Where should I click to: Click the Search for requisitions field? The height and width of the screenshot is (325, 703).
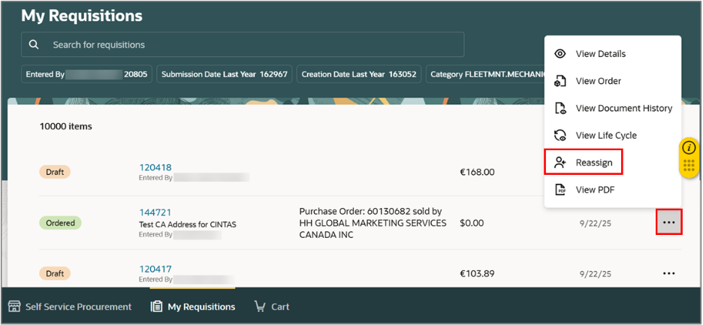pos(243,44)
